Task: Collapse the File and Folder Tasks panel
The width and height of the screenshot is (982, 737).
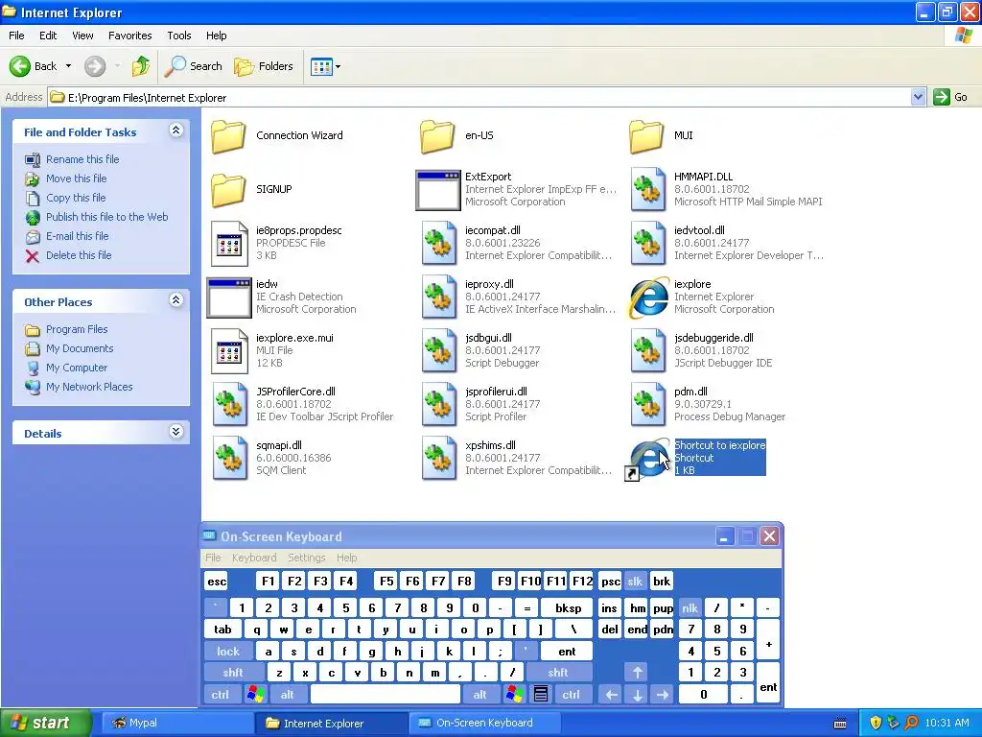Action: coord(176,131)
